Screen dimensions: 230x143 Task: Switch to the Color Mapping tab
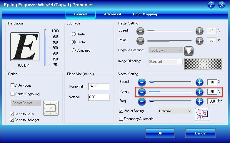pos(145,14)
